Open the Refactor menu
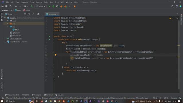Viewport: 183px width, 103px height. (39, 2)
